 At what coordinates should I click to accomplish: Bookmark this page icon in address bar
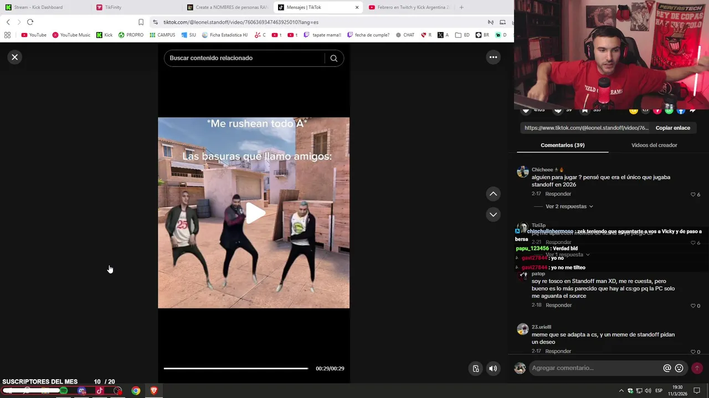tap(141, 22)
